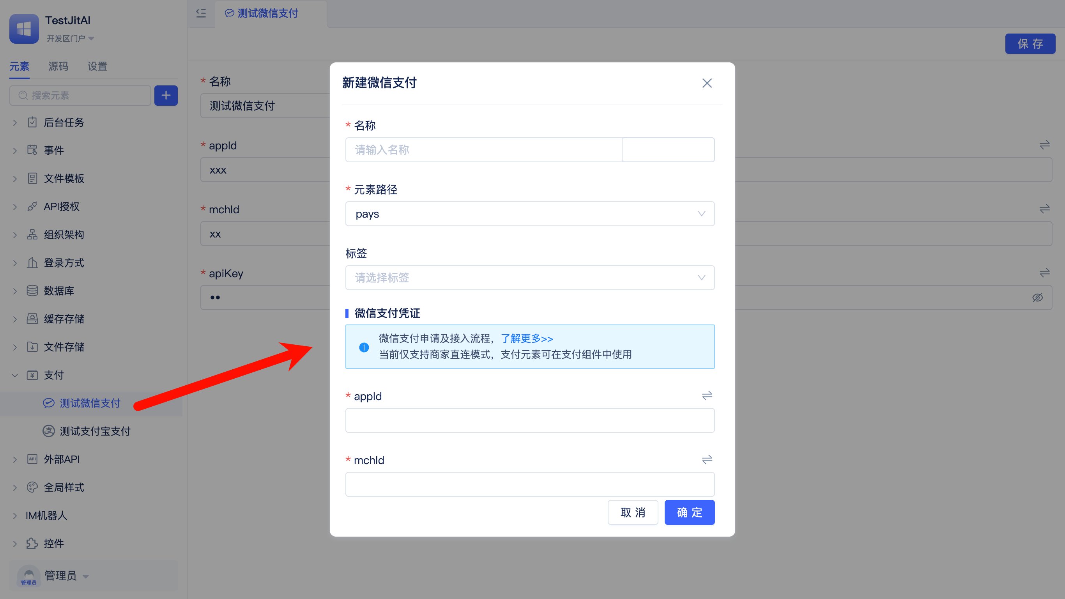
Task: Click the swap icon next to dialog appId
Action: click(707, 396)
